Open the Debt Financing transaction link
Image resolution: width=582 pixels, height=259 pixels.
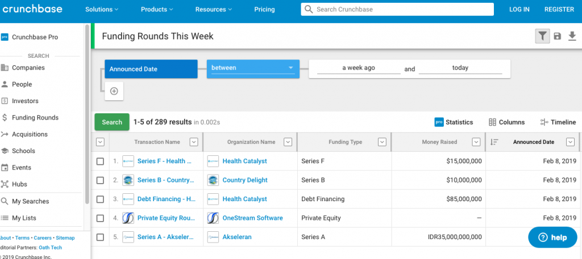tap(167, 199)
